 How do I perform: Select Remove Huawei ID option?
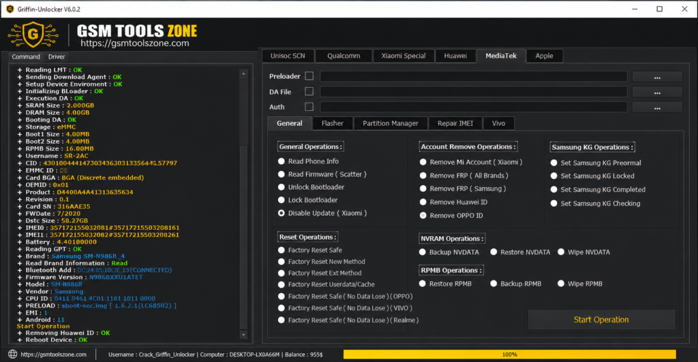tap(423, 202)
